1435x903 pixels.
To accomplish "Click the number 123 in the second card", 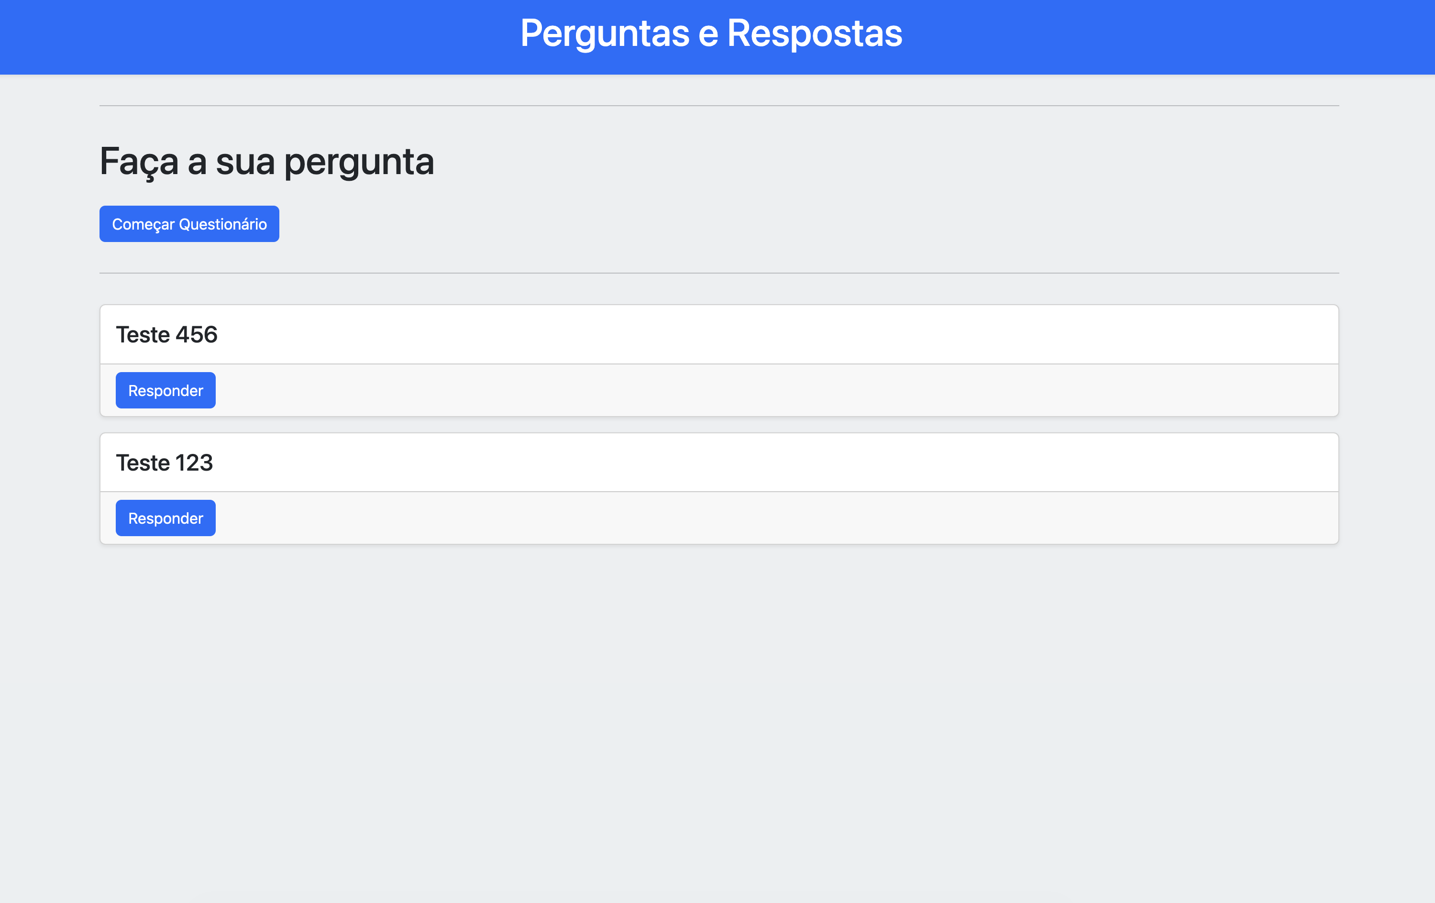I will (x=194, y=463).
